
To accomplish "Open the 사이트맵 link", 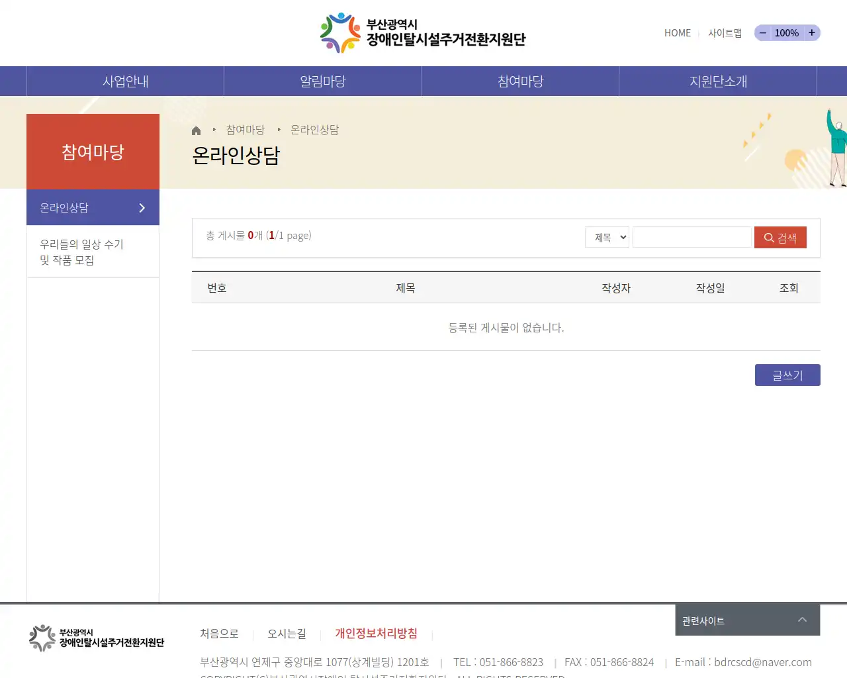I will [x=725, y=33].
